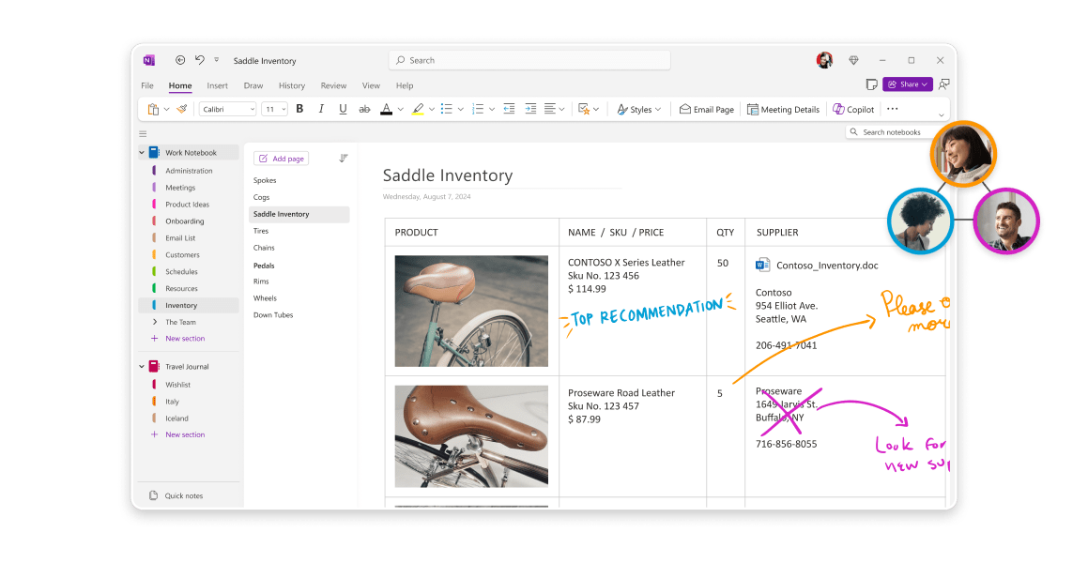
Task: Collapse the Work Notebook section list
Action: coord(142,153)
